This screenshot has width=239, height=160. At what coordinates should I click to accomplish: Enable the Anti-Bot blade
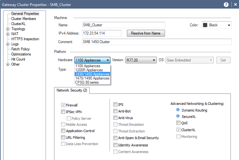(x=115, y=111)
